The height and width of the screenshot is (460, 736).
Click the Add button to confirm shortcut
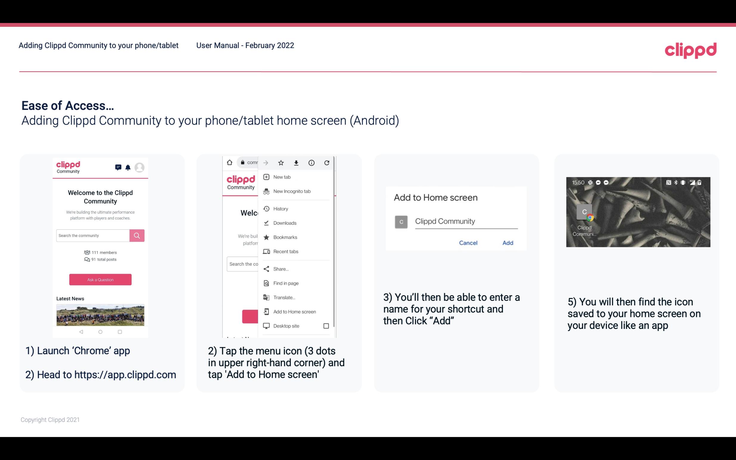507,243
